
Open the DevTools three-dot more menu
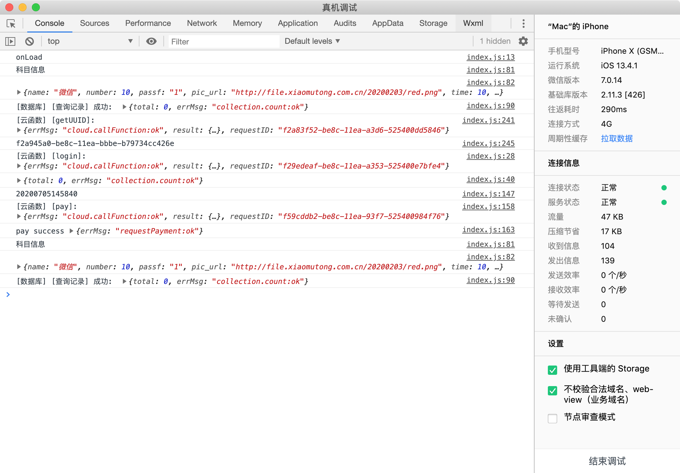click(x=523, y=24)
